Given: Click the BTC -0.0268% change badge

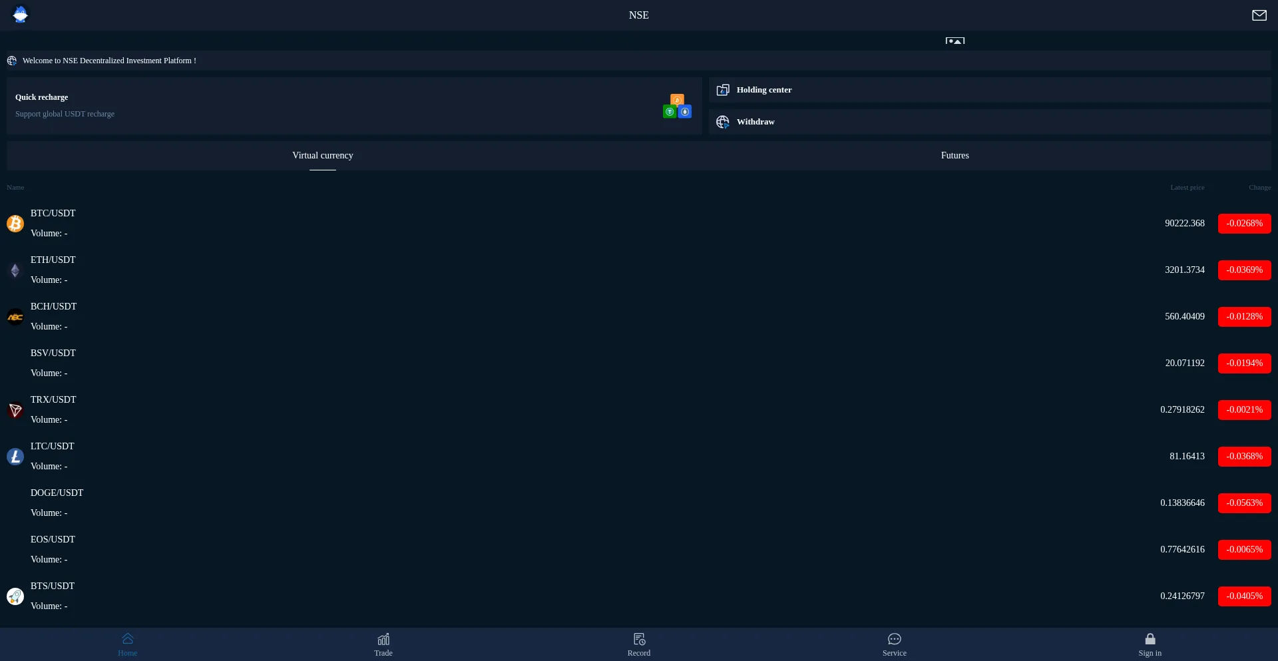Looking at the screenshot, I should (x=1244, y=224).
